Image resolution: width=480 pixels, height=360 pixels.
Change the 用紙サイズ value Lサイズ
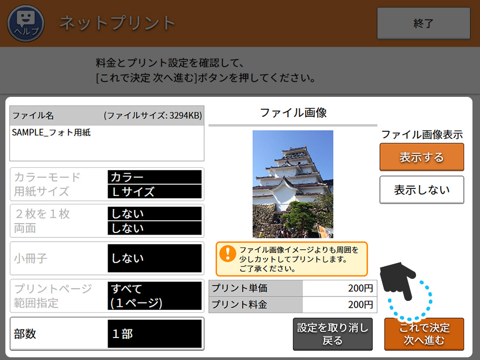pos(154,192)
